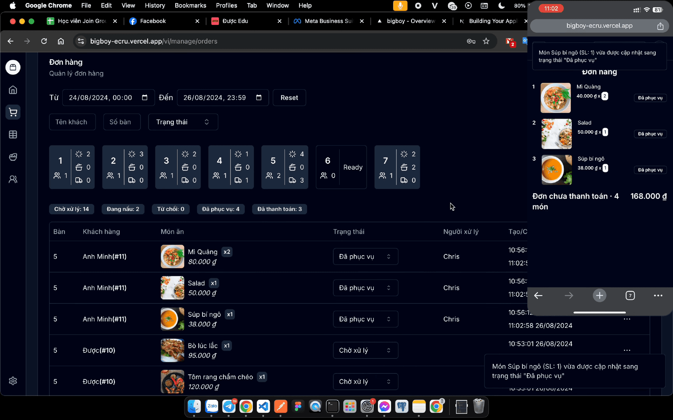673x420 pixels.
Task: Click the analytics/chart icon in sidebar
Action: point(13,134)
